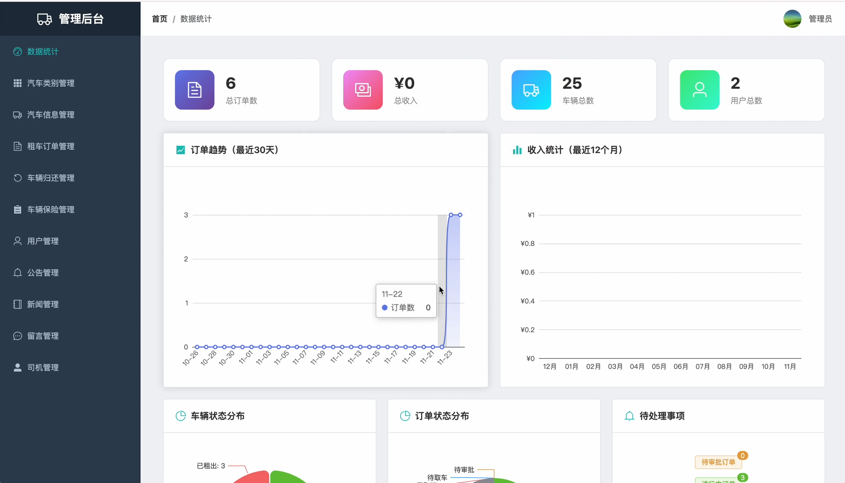Click the bar chart icon beside 收入统计
The width and height of the screenshot is (845, 483).
click(x=517, y=150)
